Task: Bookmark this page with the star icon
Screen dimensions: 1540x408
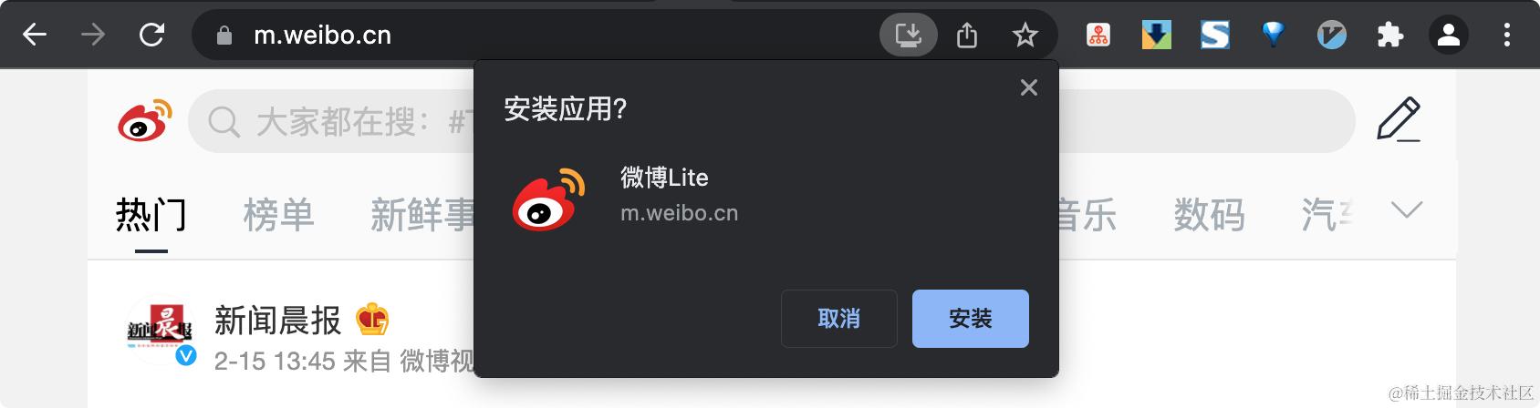Action: point(1025,36)
